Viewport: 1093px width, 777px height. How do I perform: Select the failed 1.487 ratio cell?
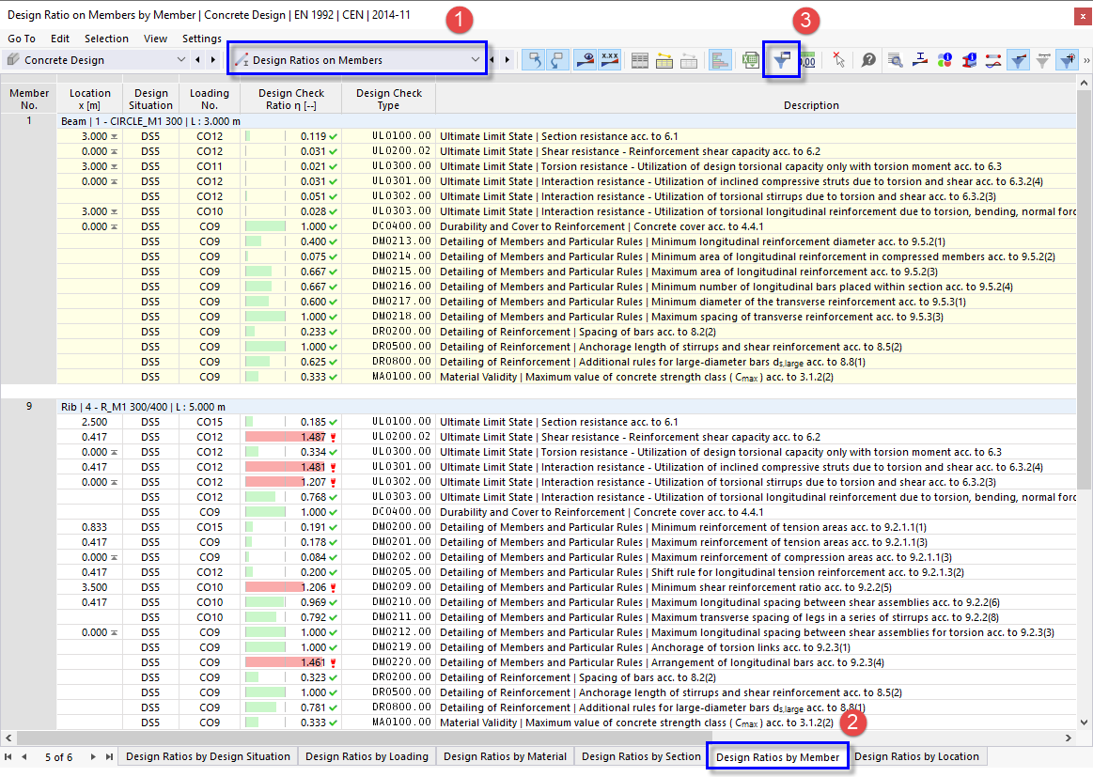click(x=291, y=437)
